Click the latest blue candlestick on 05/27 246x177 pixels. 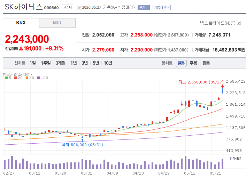pyautogui.click(x=222, y=91)
